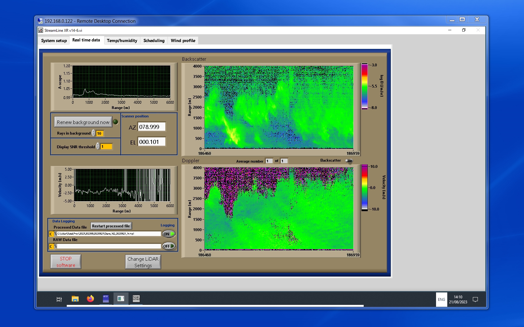
Task: Open the notification center icon
Action: (475, 300)
